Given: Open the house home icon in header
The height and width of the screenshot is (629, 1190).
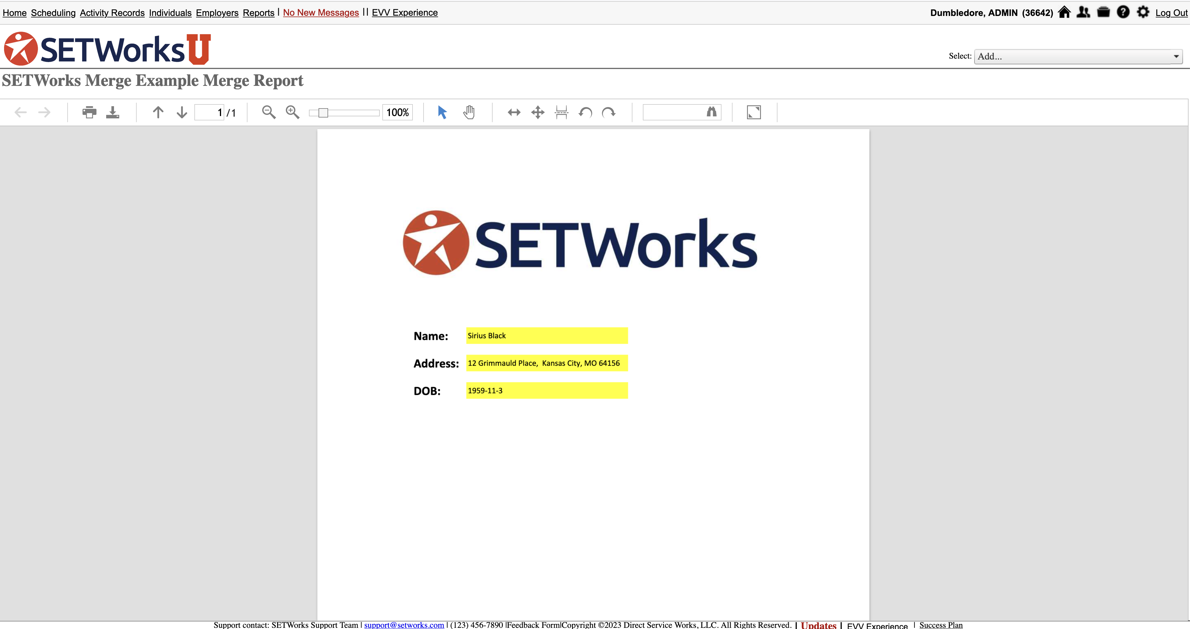Looking at the screenshot, I should point(1064,12).
